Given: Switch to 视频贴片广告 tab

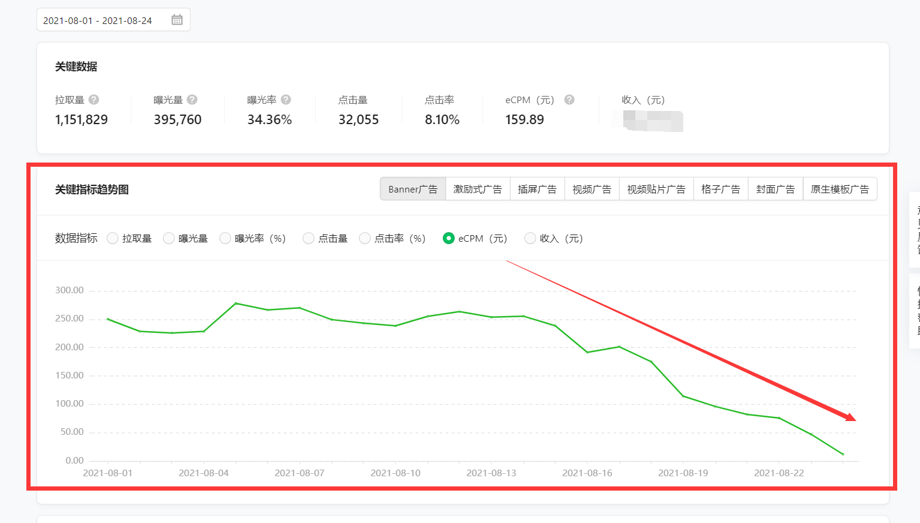Looking at the screenshot, I should pyautogui.click(x=656, y=189).
